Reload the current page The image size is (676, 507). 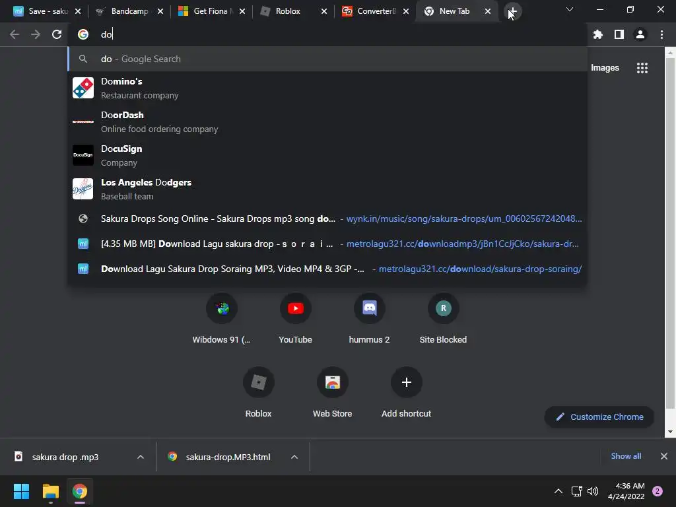tap(57, 34)
